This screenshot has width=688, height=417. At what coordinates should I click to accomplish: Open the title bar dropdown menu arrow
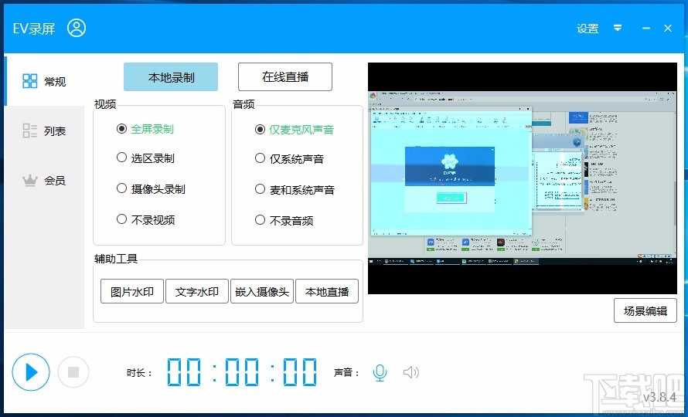click(x=618, y=29)
